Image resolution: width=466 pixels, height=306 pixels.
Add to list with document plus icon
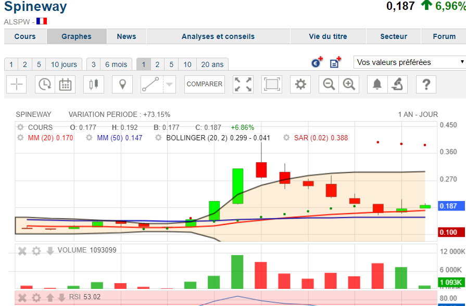(335, 62)
